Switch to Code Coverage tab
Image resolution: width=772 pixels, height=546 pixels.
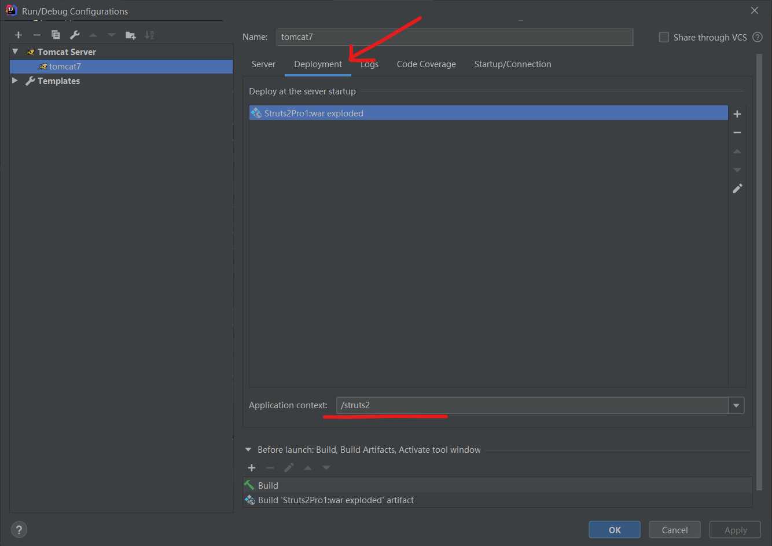[x=427, y=64]
